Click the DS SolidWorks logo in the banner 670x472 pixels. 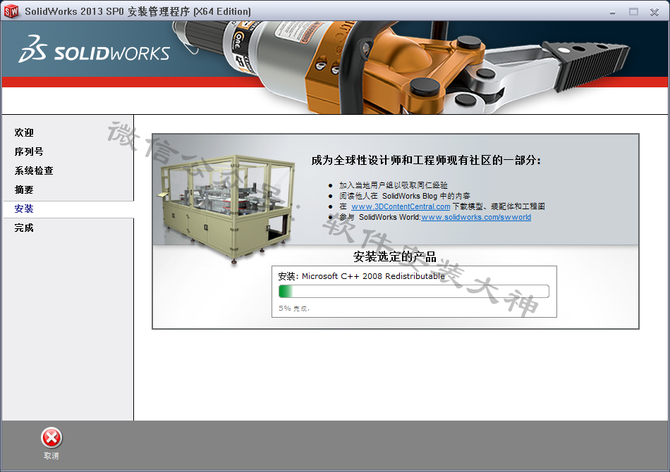pyautogui.click(x=94, y=49)
